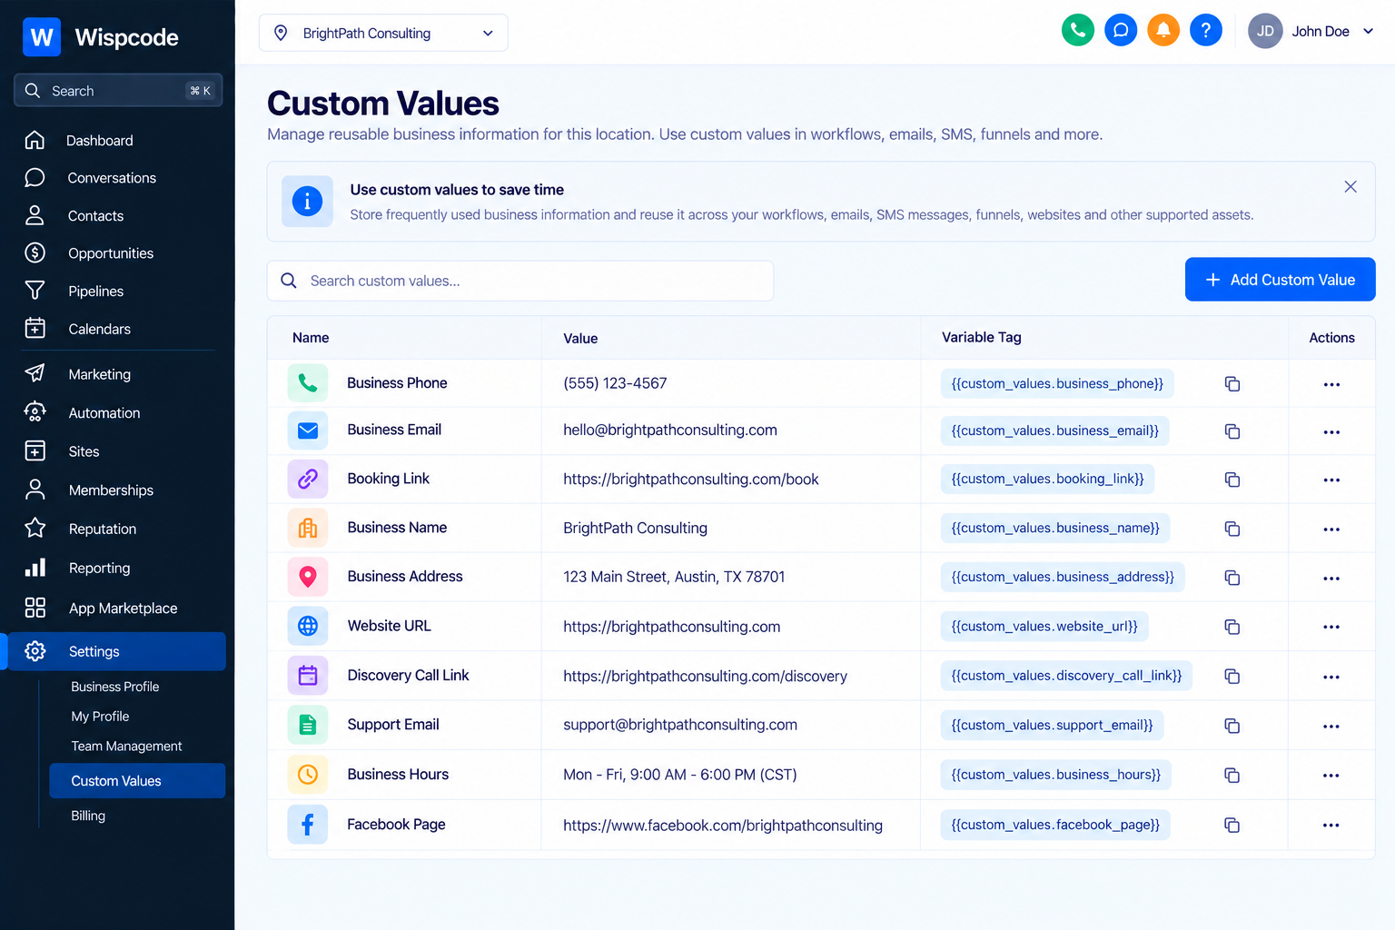Copy the website_url variable tag
Image resolution: width=1395 pixels, height=930 pixels.
1232,627
